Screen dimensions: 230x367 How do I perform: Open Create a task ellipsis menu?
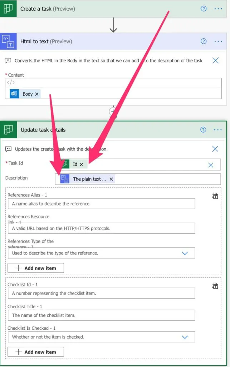pos(218,9)
